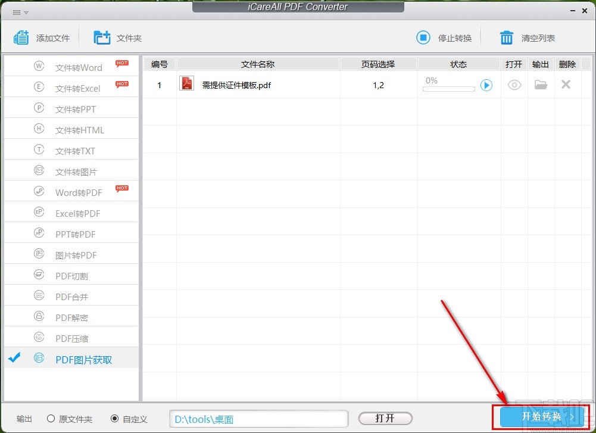
Task: Choose Word转PDF from the sidebar
Action: 71,191
